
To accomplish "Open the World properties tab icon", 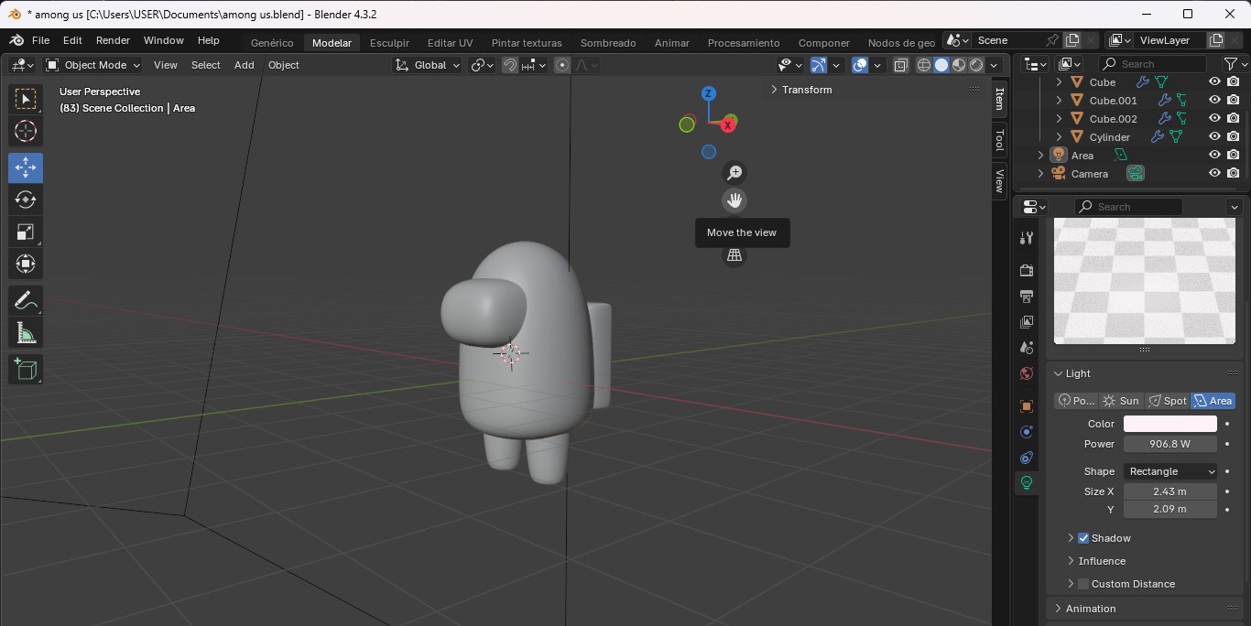I will pyautogui.click(x=1027, y=373).
